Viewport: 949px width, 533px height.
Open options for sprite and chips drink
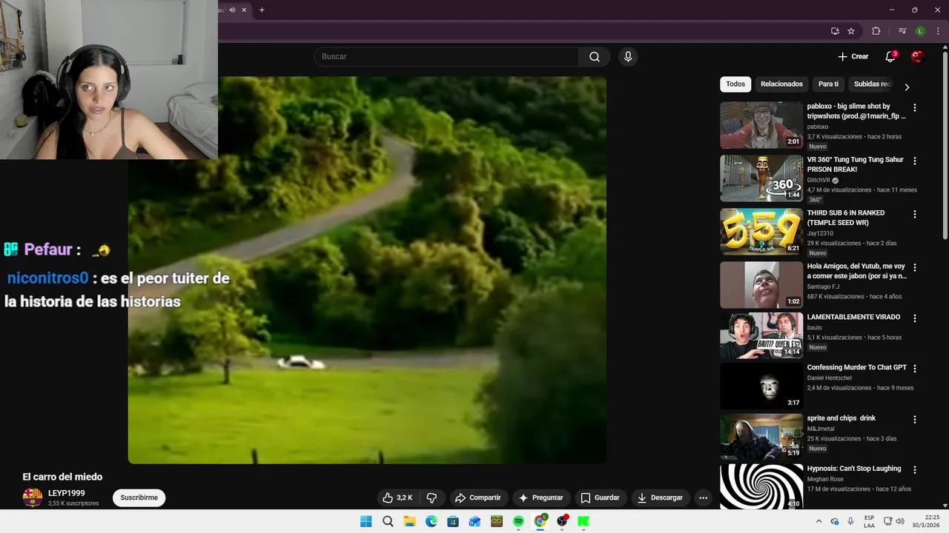click(x=915, y=419)
